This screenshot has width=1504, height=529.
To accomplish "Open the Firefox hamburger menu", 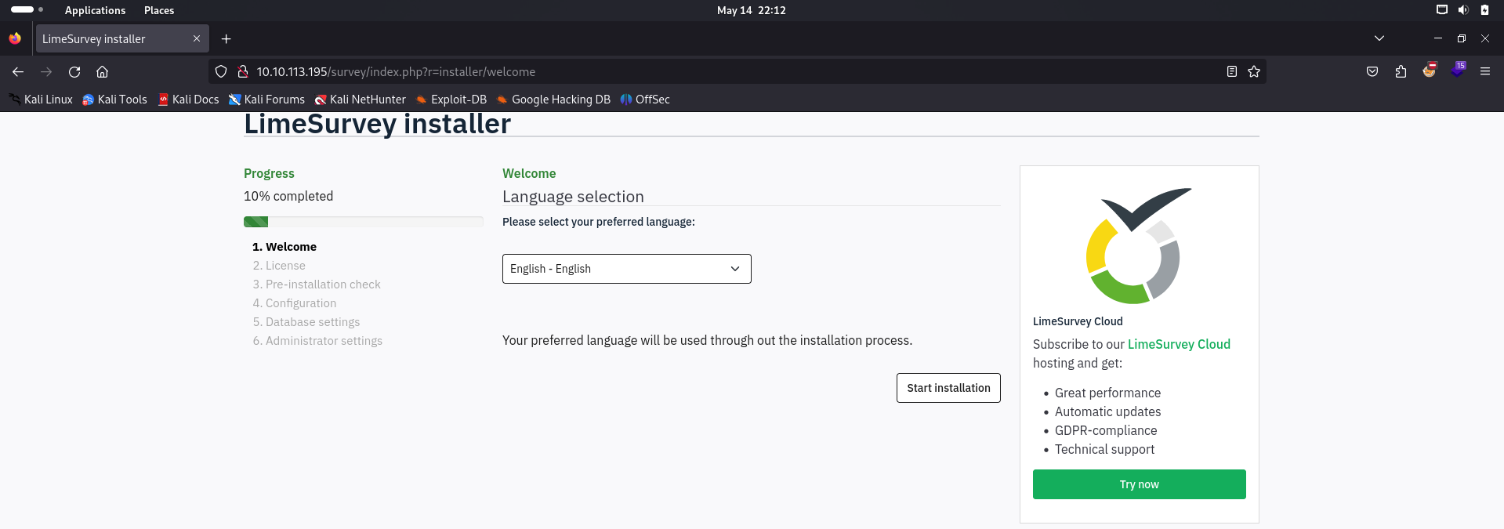I will tap(1485, 71).
